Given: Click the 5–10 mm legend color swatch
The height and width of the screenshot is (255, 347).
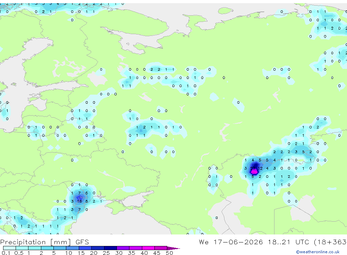Looking at the screenshot, I should 60,248.
